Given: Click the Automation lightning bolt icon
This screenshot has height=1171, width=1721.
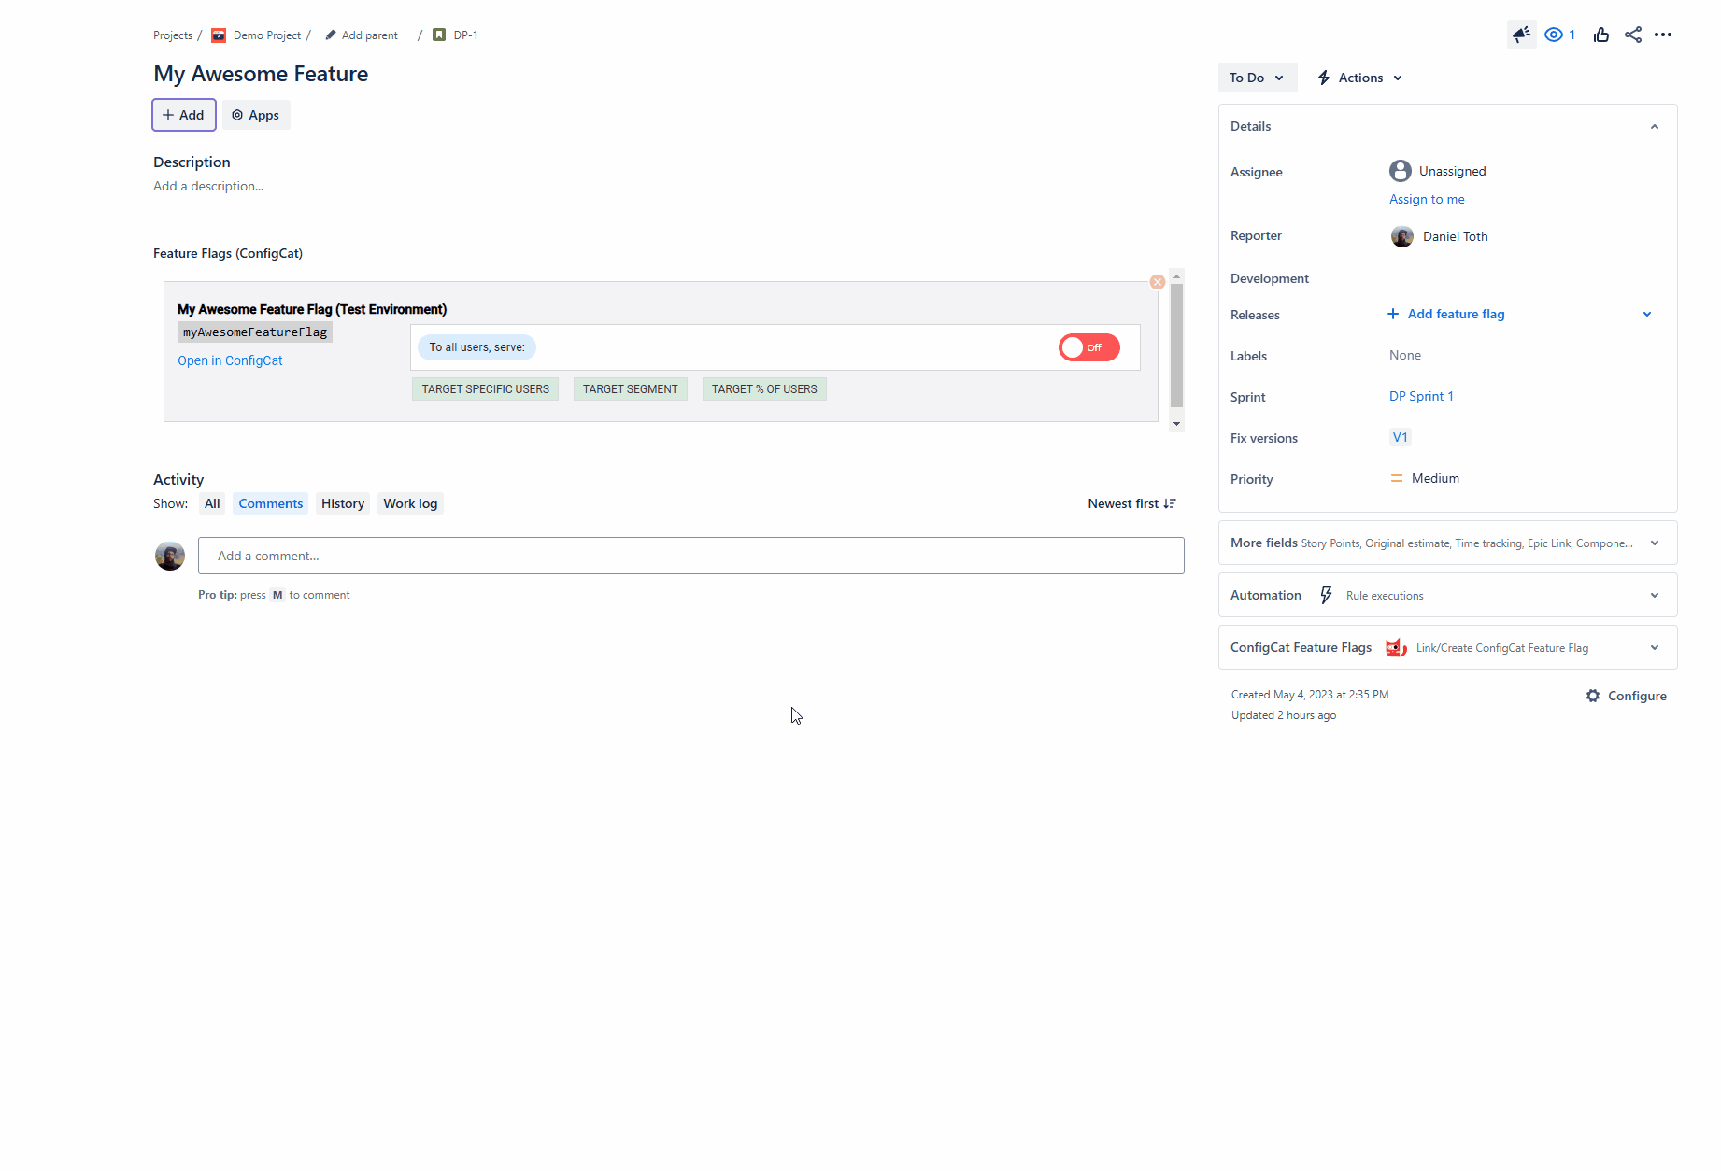Looking at the screenshot, I should pos(1326,595).
